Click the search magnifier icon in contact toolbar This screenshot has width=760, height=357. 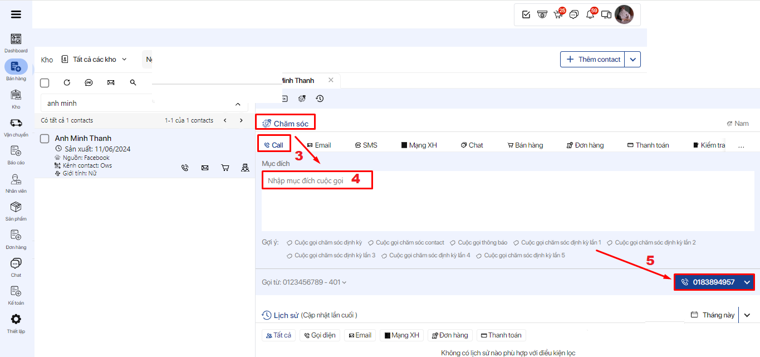click(x=133, y=82)
